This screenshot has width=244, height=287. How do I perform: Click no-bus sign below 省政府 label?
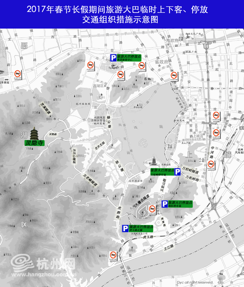click(174, 76)
